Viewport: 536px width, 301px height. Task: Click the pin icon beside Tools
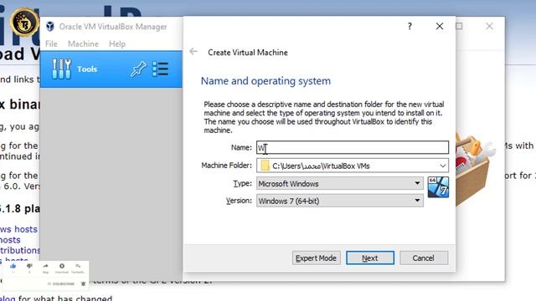[x=138, y=69]
